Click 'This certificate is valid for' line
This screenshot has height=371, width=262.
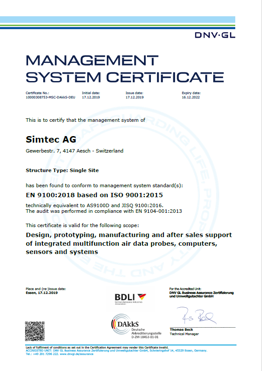coord(83,225)
